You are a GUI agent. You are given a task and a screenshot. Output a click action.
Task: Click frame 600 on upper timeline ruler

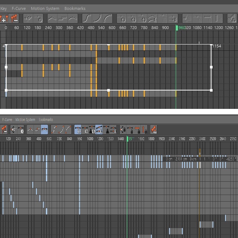(112, 28)
